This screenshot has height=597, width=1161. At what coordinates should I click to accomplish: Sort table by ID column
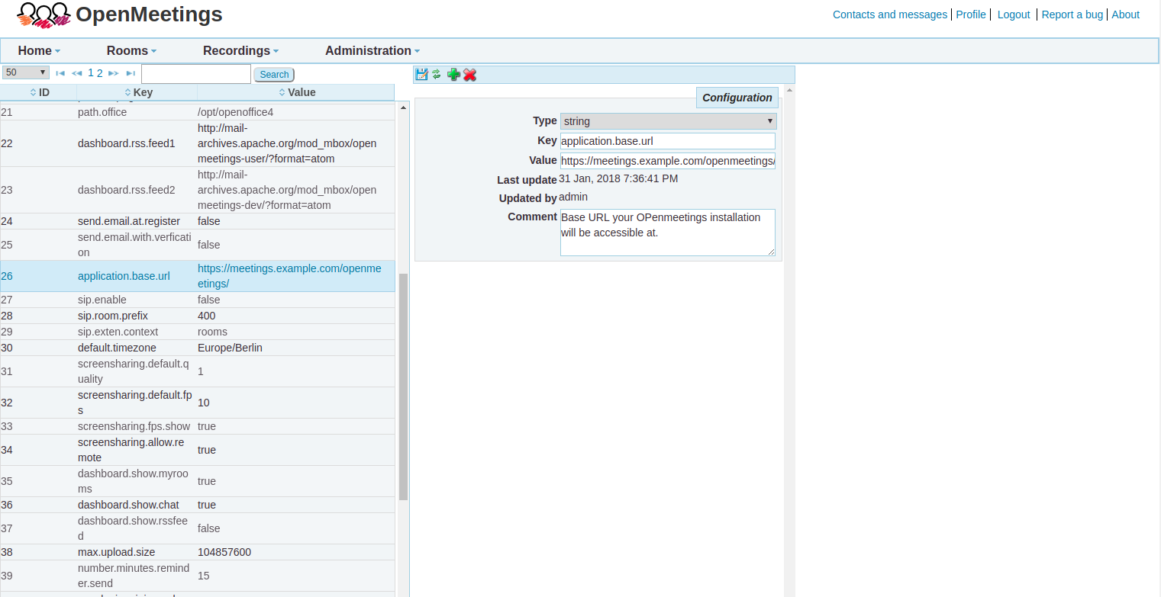(38, 92)
